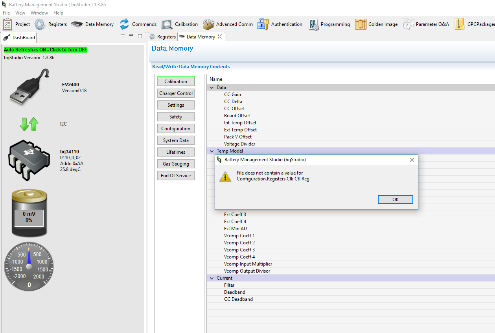Select the Board Offset row
Viewport: 495px width, 333px height.
pos(351,116)
